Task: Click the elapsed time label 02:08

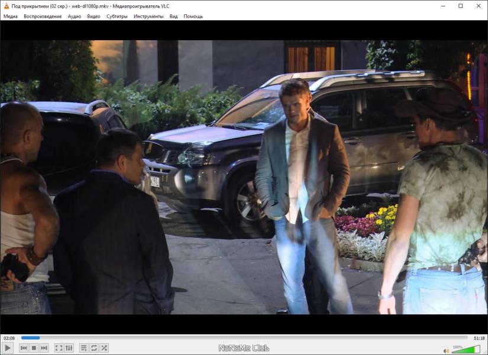Action: (x=9, y=338)
